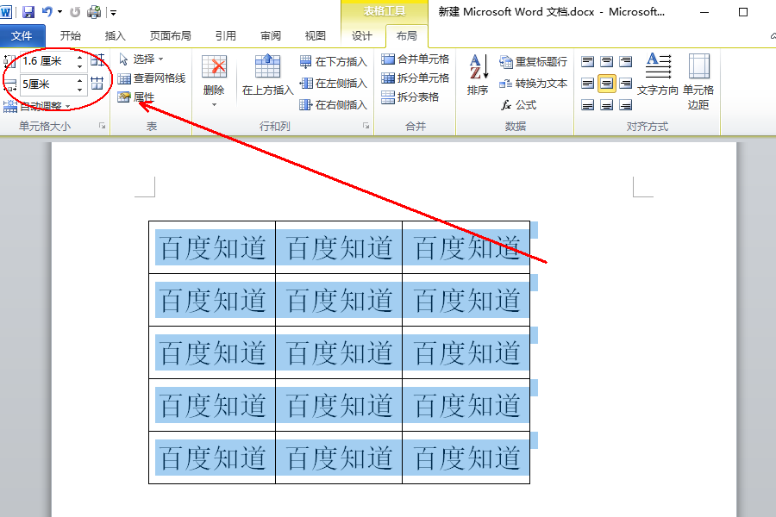
Task: Switch to the 引用 tab
Action: (x=226, y=35)
